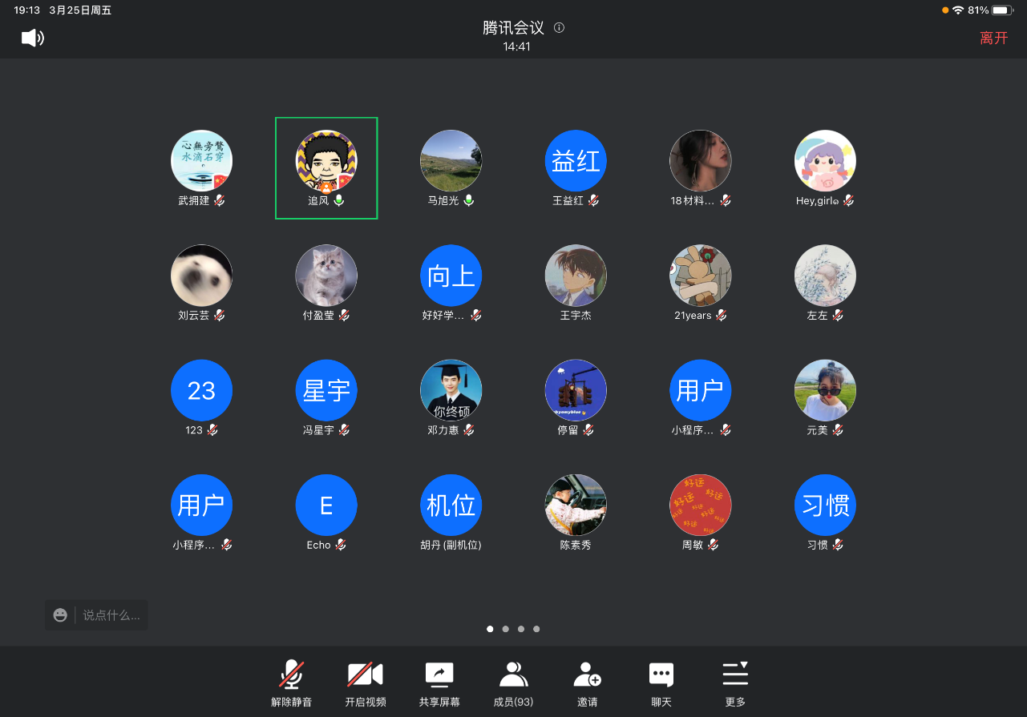Click the 说点什么 message input field
1027x717 pixels.
pos(111,615)
